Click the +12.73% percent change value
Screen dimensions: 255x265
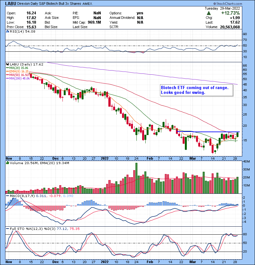point(230,13)
